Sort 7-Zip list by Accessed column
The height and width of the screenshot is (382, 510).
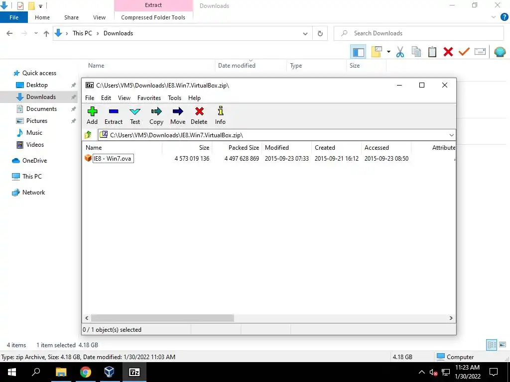(x=386, y=147)
